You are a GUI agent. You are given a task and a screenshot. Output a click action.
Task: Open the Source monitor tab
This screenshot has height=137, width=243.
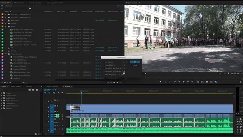[35, 3]
